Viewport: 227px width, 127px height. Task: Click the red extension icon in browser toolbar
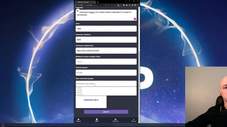[x=118, y=5]
